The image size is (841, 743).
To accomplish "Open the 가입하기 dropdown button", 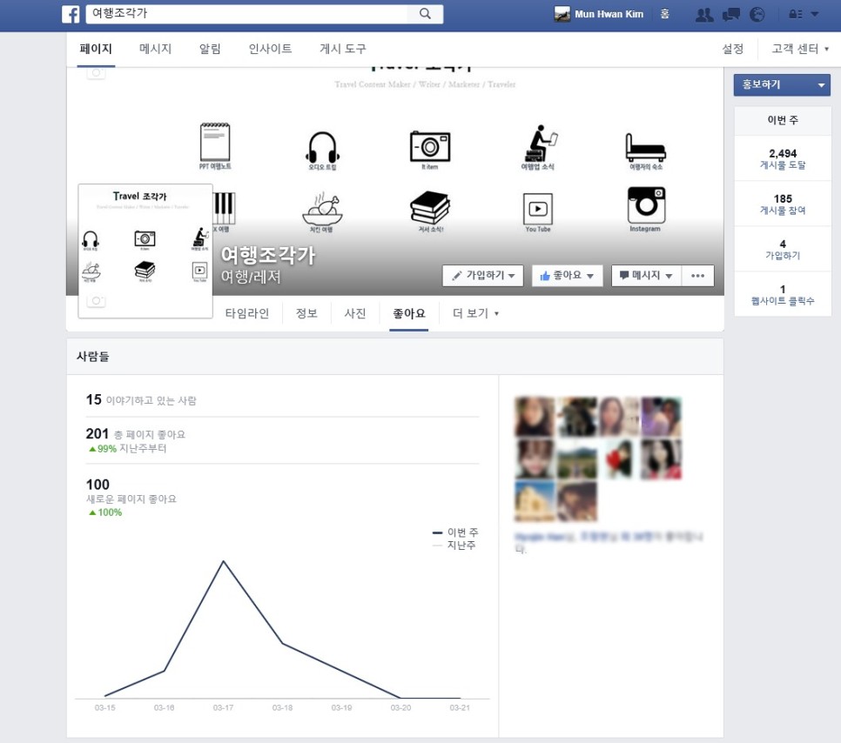I will coord(482,276).
